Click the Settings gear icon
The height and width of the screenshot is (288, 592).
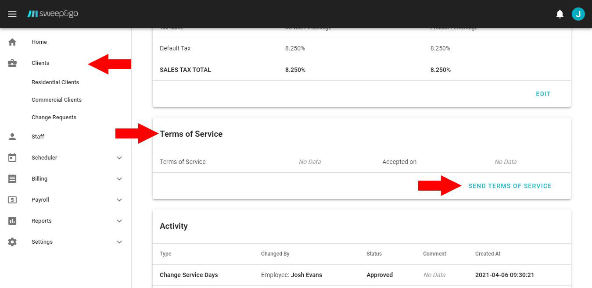point(12,242)
